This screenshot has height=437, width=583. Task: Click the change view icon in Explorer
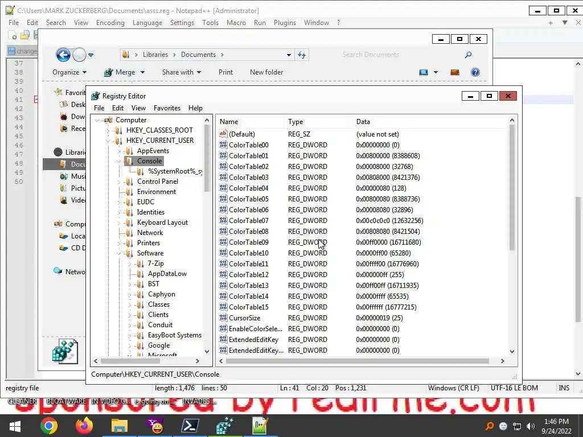click(424, 72)
